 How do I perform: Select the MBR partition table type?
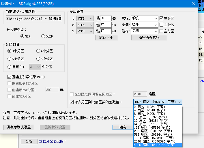(x=25, y=36)
